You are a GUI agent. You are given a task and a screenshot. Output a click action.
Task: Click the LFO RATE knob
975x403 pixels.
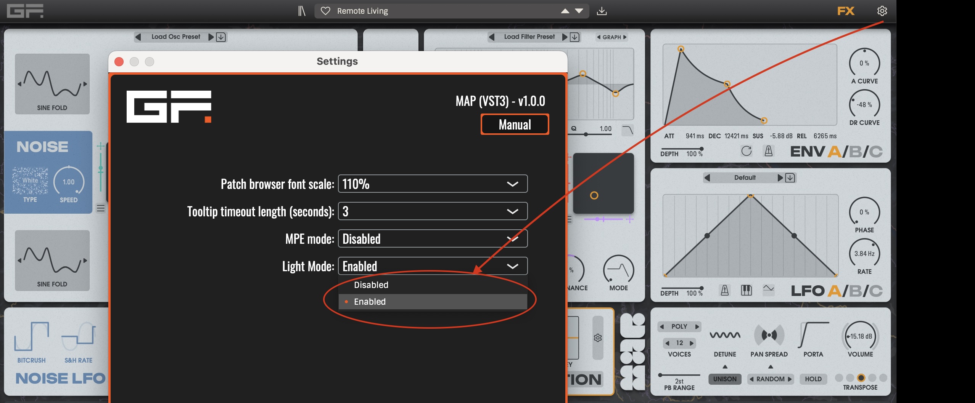coord(864,254)
